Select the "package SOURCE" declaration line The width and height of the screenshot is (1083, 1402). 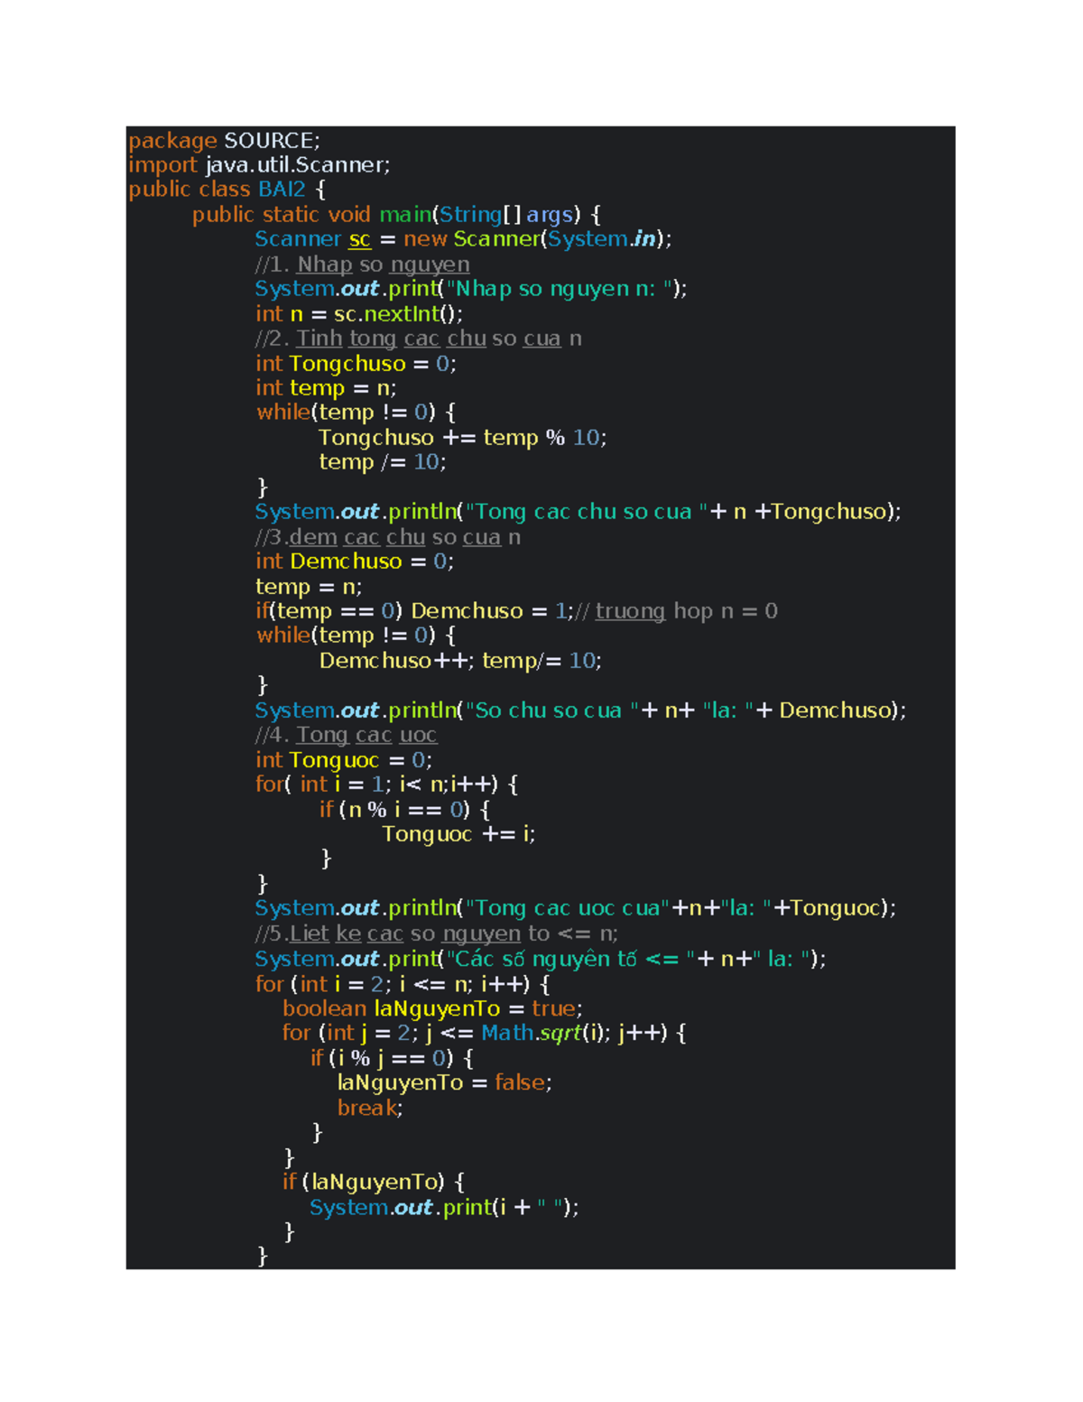pyautogui.click(x=224, y=140)
